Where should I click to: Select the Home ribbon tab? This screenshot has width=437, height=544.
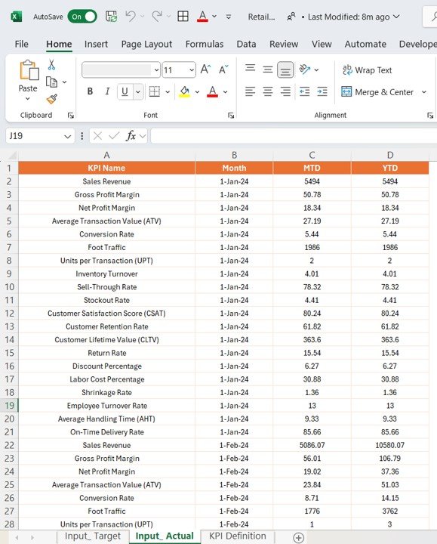point(59,44)
